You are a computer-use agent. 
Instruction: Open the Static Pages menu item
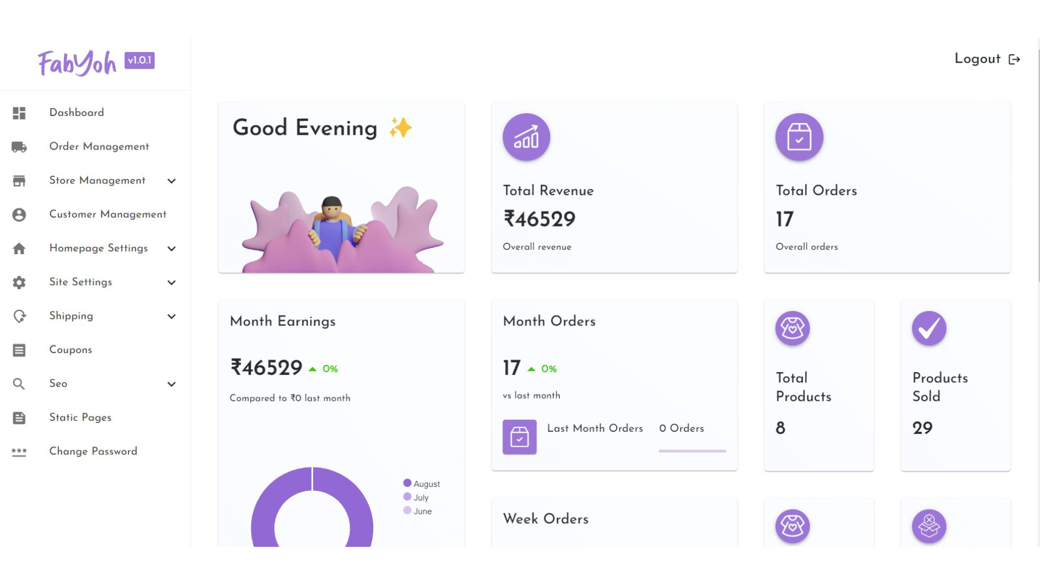click(x=80, y=418)
